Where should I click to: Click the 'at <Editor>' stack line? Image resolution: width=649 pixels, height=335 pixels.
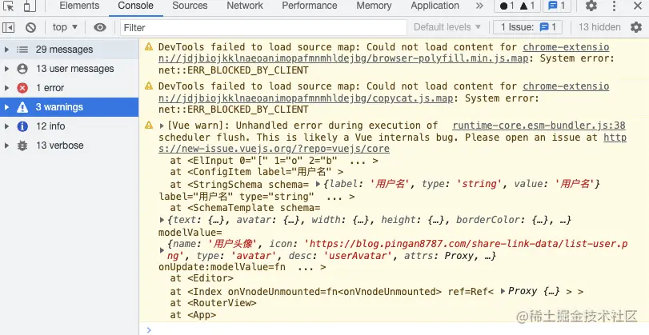(x=202, y=278)
